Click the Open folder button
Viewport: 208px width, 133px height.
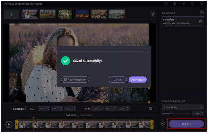[138, 80]
